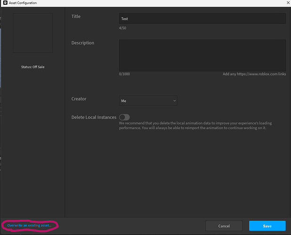Click the 4/50 title character counter
Image resolution: width=291 pixels, height=235 pixels.
pyautogui.click(x=122, y=28)
